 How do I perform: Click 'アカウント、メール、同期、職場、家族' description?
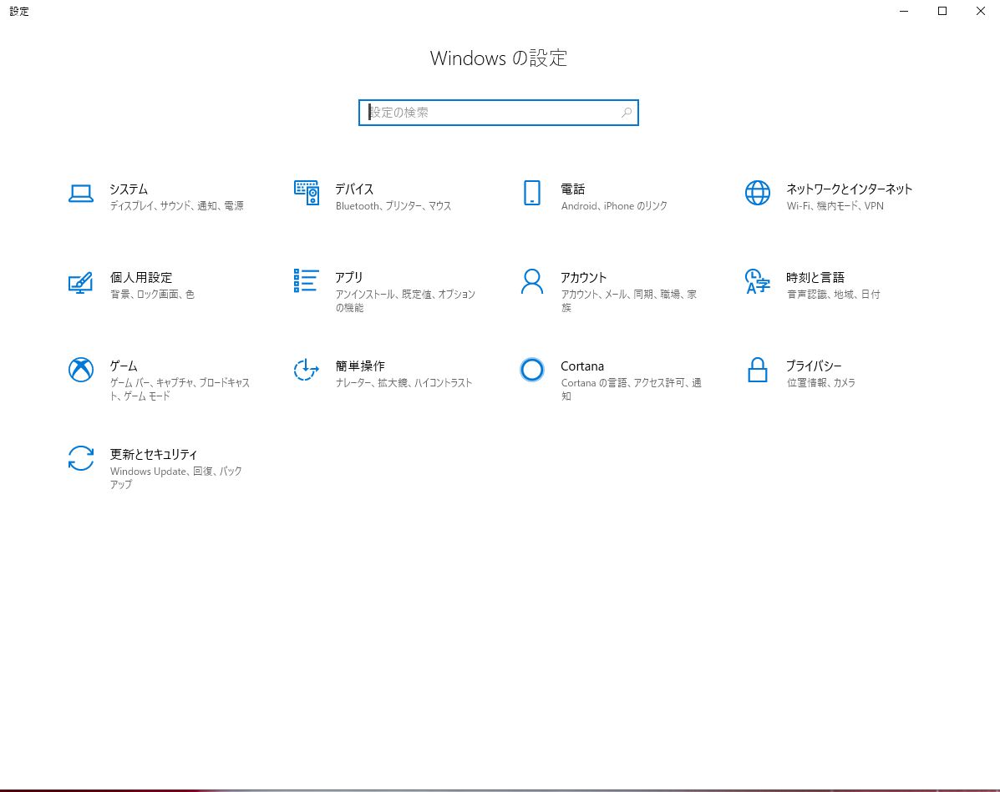(629, 300)
